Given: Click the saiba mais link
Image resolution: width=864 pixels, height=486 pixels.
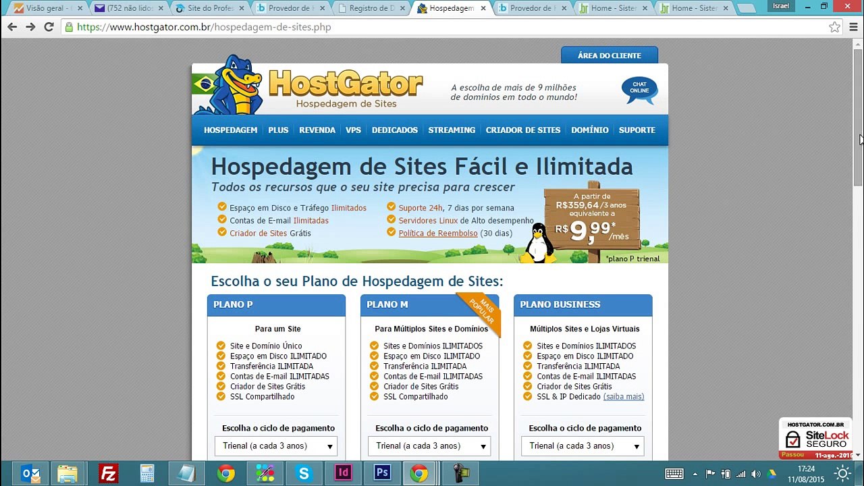Looking at the screenshot, I should [x=624, y=397].
